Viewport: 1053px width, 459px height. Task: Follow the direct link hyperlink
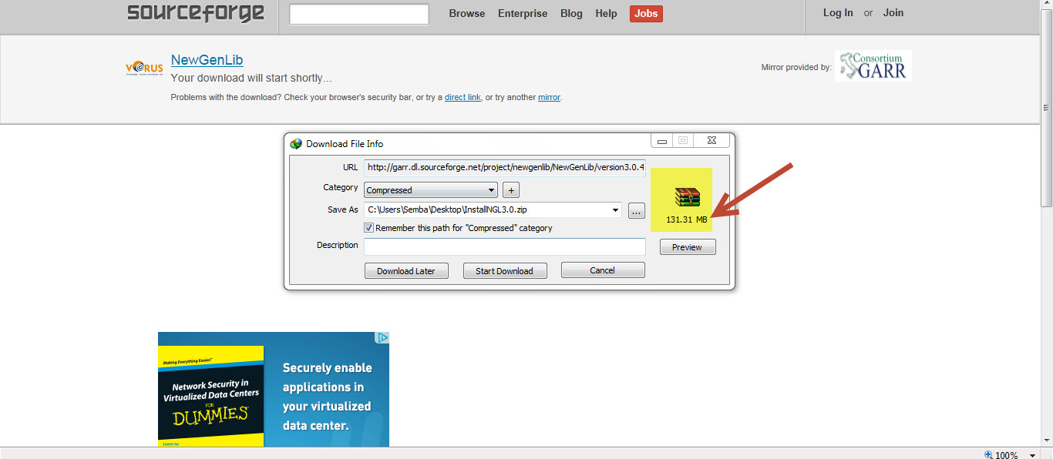tap(463, 98)
